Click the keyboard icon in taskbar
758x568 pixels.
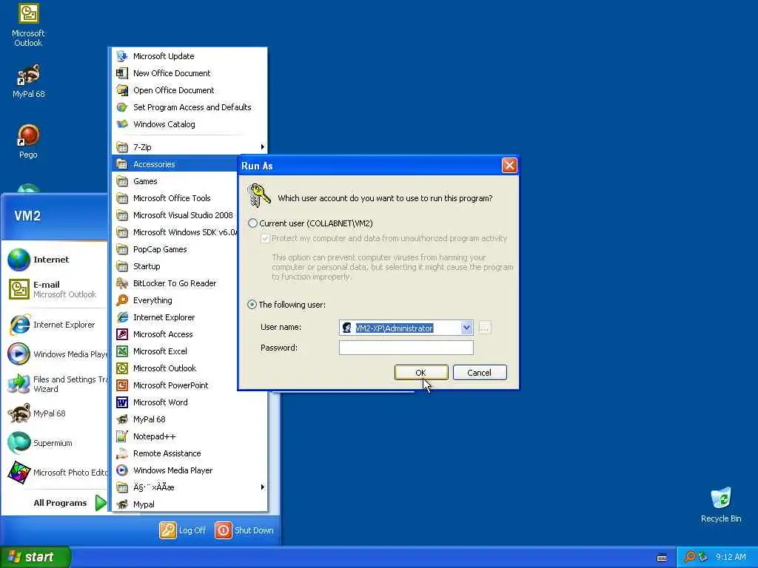pos(662,558)
